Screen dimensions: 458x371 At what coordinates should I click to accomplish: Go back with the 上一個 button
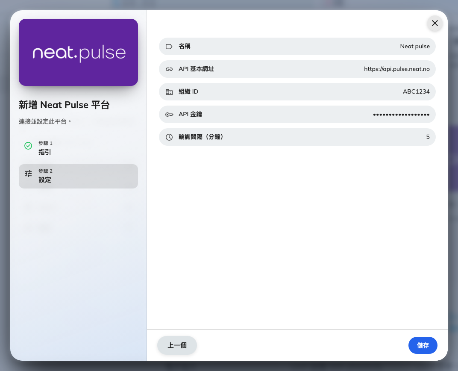[177, 345]
